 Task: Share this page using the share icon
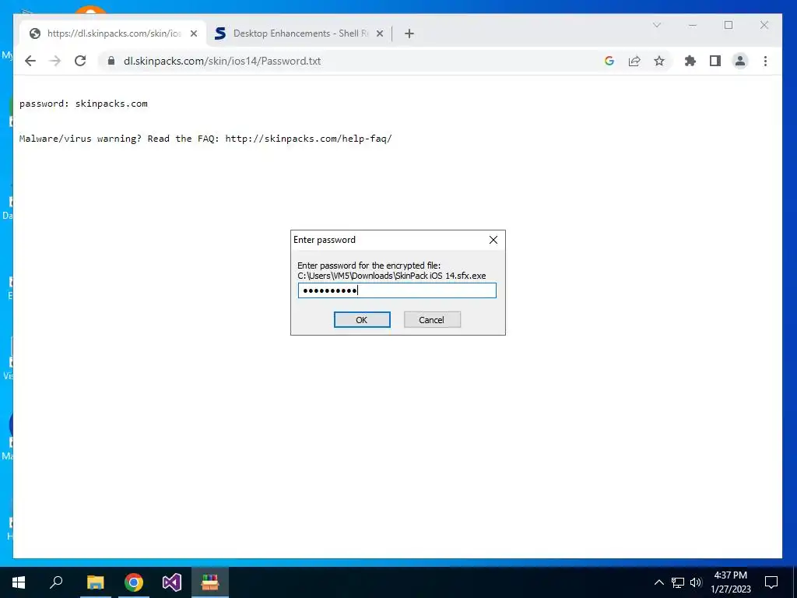click(x=634, y=61)
